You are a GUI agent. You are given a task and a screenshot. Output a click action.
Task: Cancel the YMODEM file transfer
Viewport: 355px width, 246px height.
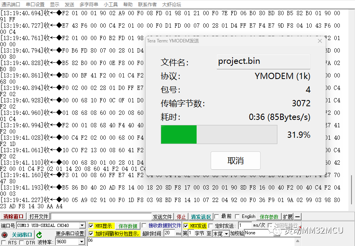click(x=235, y=160)
